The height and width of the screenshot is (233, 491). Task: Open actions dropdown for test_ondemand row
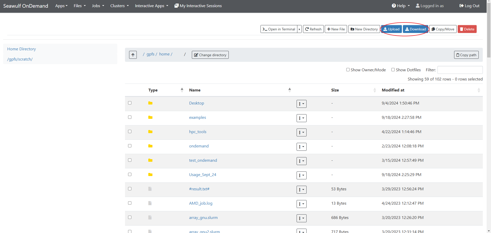(301, 161)
